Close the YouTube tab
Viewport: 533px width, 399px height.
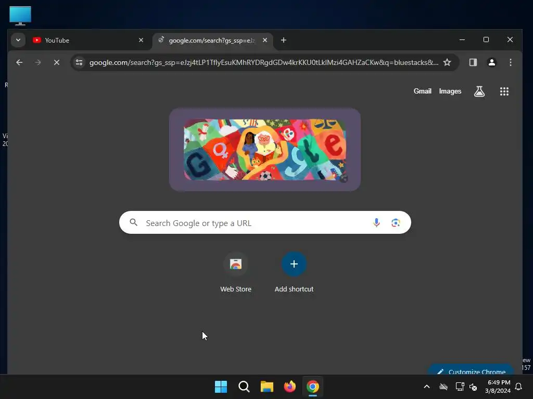coord(141,40)
